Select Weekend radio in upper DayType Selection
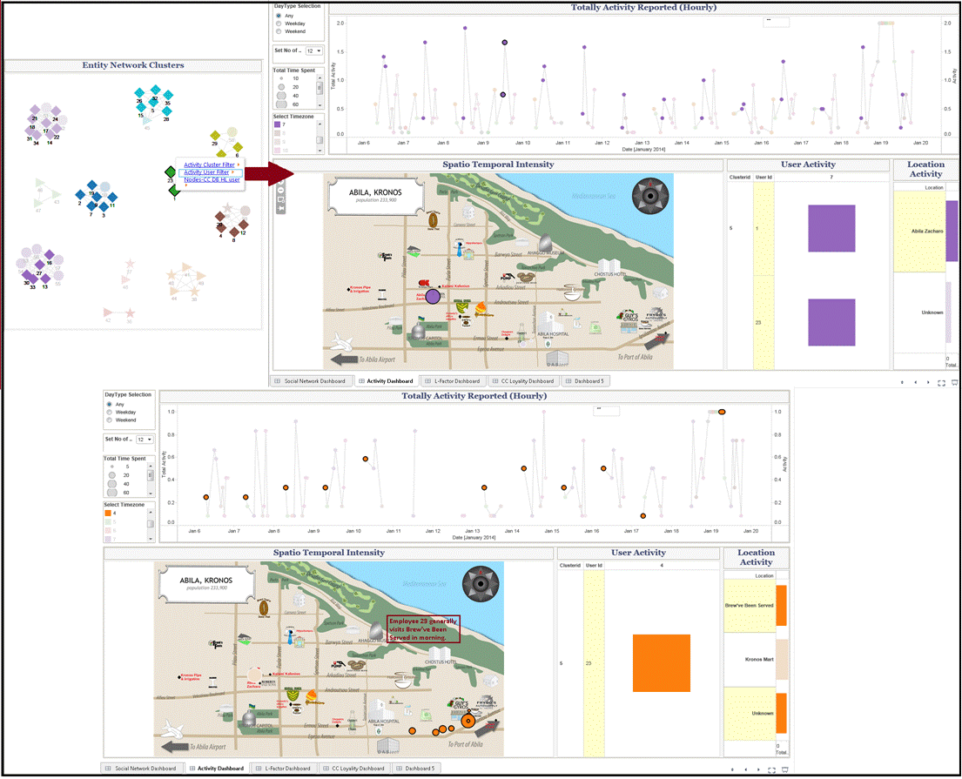 click(278, 30)
